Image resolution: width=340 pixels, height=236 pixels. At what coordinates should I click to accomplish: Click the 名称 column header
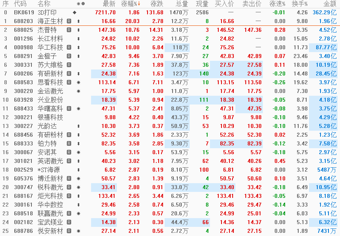tap(44, 4)
